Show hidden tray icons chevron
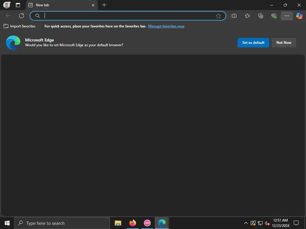The height and width of the screenshot is (229, 306). pyautogui.click(x=246, y=223)
